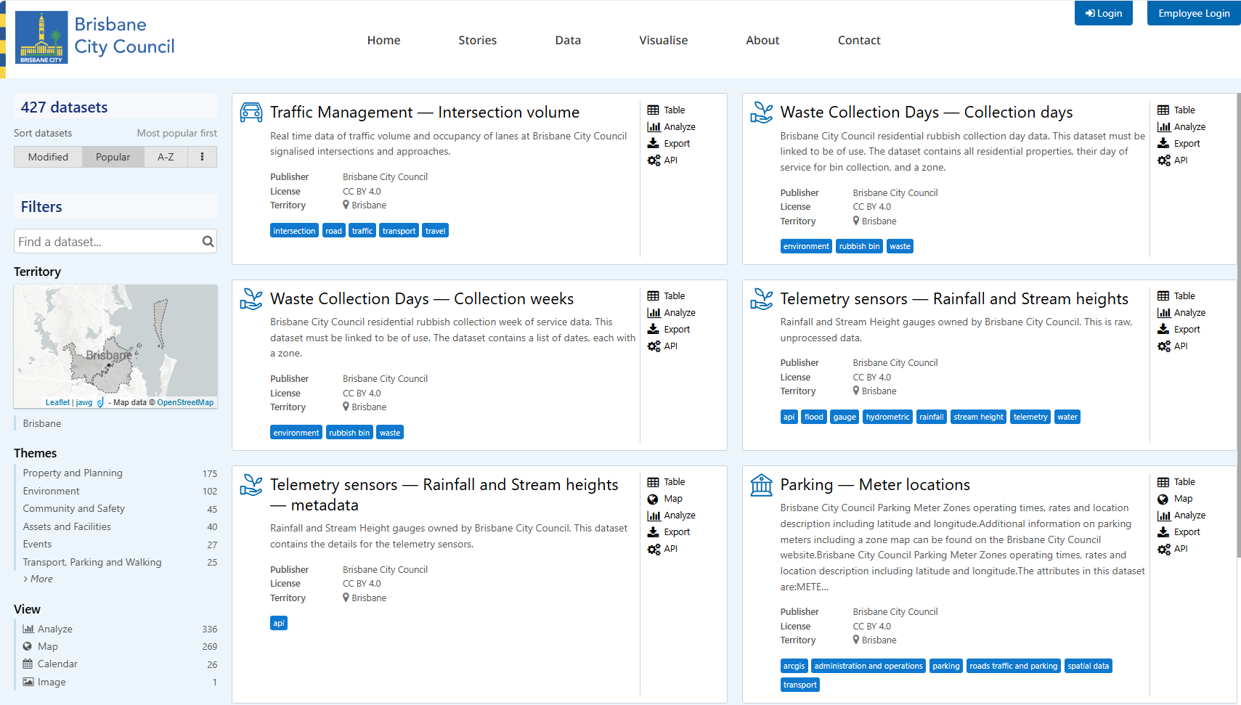Select the Calendar view filter in sidebar

pyautogui.click(x=57, y=664)
